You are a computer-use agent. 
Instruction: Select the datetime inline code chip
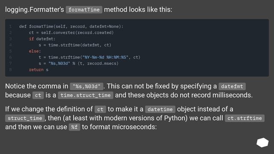[x=160, y=110]
